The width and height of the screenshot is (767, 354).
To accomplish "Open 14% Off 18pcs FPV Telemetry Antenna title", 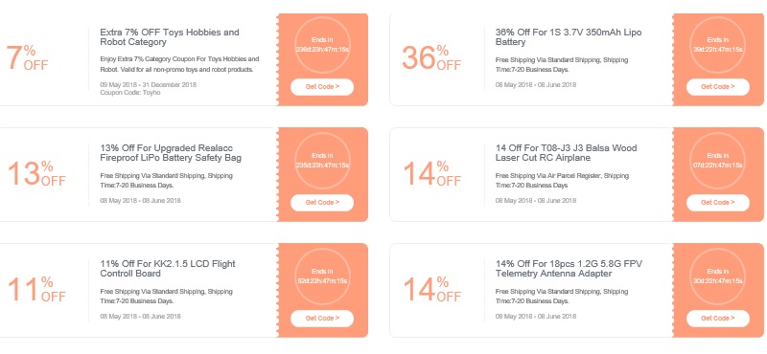I will (x=569, y=269).
